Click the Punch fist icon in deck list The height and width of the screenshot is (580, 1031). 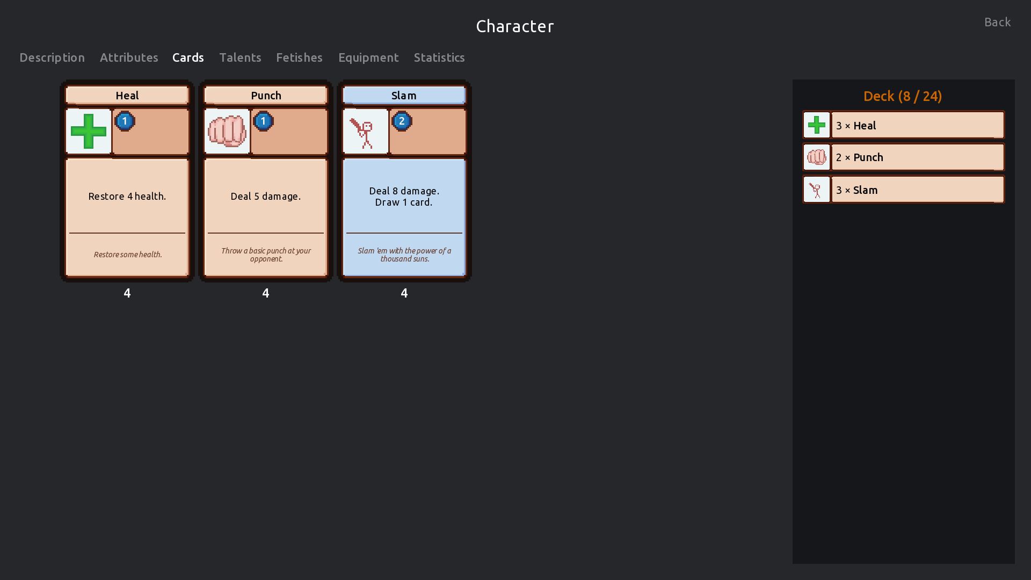click(817, 157)
